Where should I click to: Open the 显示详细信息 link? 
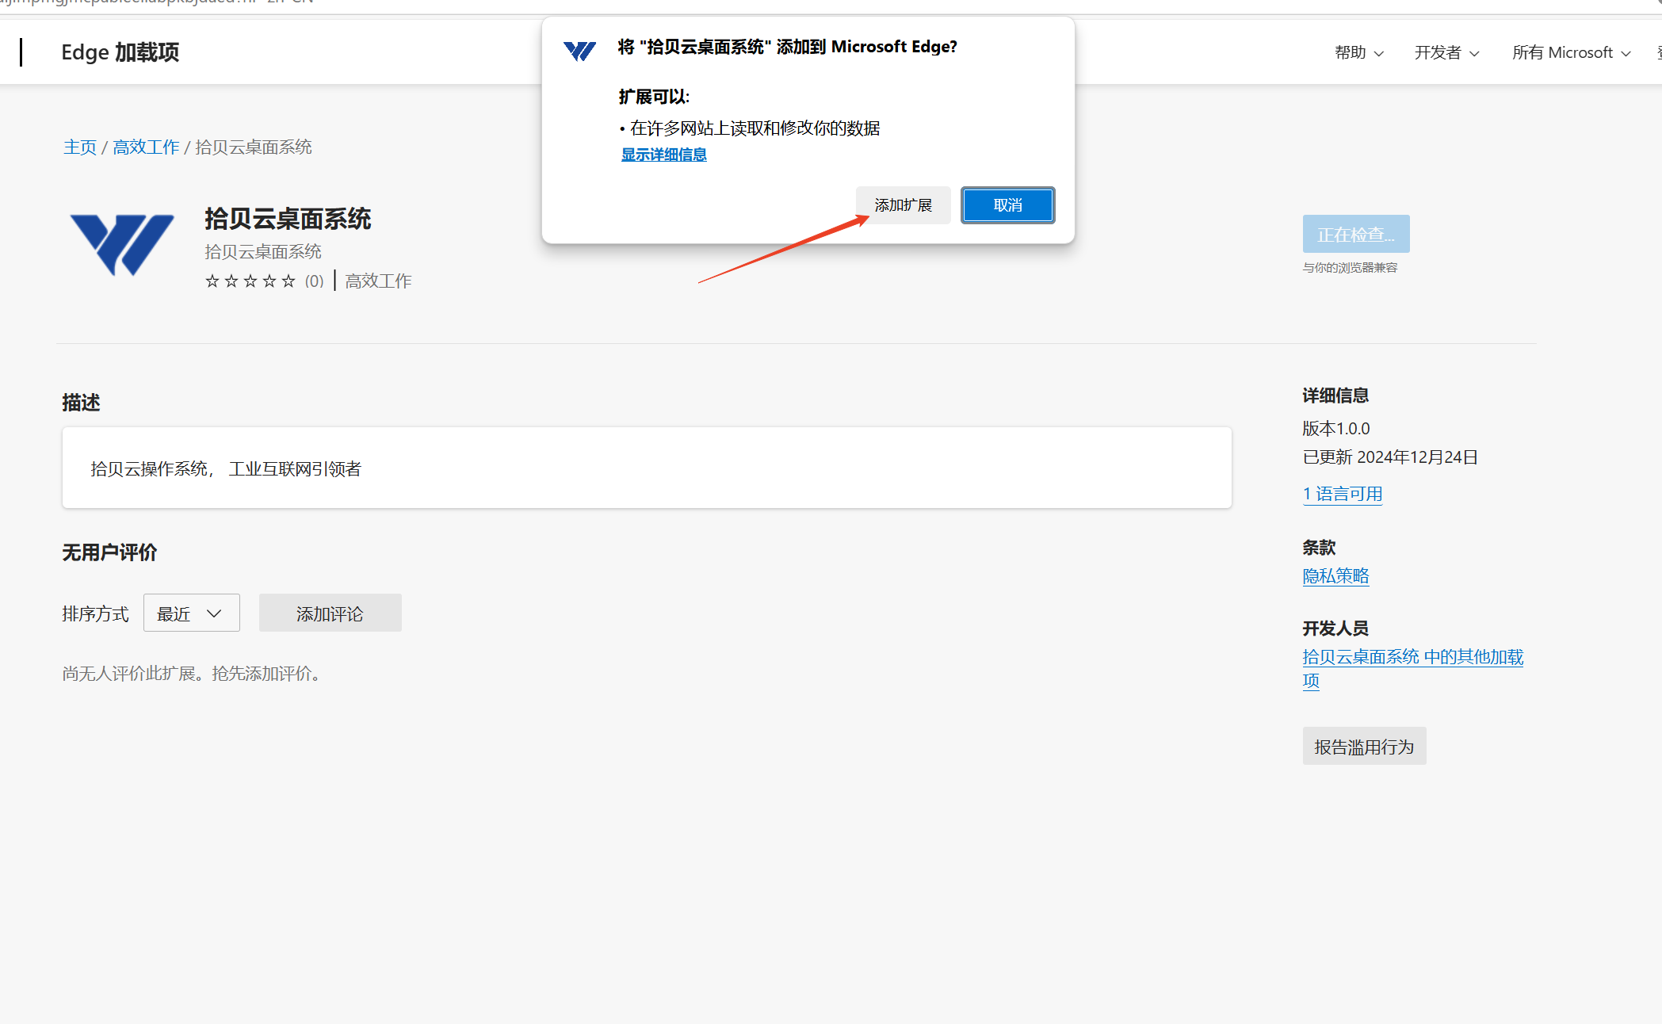tap(663, 155)
